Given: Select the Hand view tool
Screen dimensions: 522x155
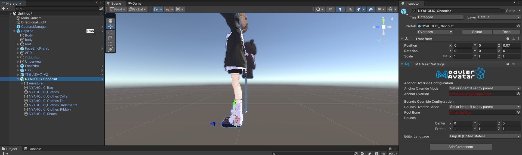Looking at the screenshot, I should (x=110, y=21).
